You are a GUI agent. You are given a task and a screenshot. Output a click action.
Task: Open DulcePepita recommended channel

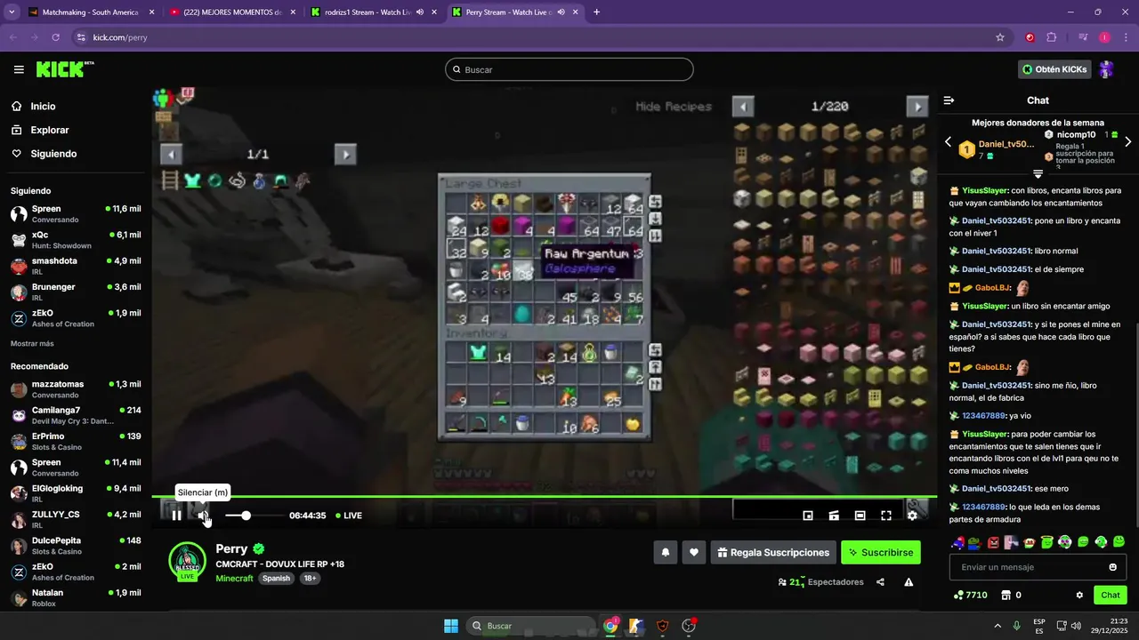76,545
